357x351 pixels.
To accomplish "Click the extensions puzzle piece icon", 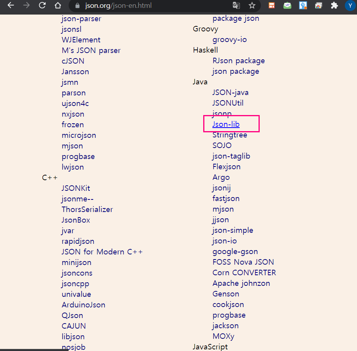I will coord(334,5).
